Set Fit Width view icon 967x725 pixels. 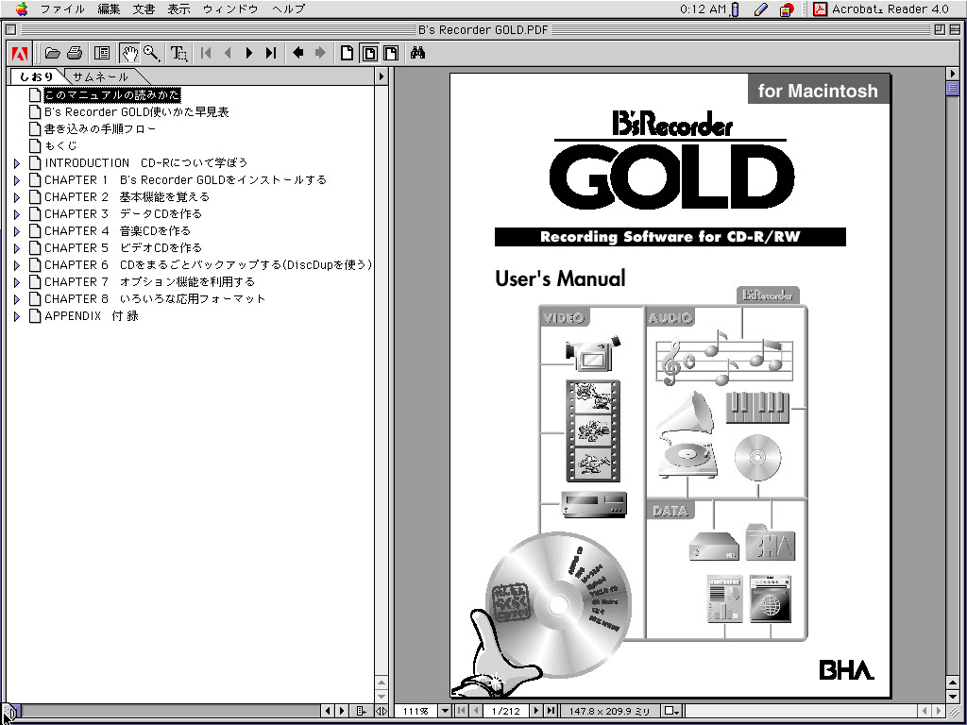391,53
